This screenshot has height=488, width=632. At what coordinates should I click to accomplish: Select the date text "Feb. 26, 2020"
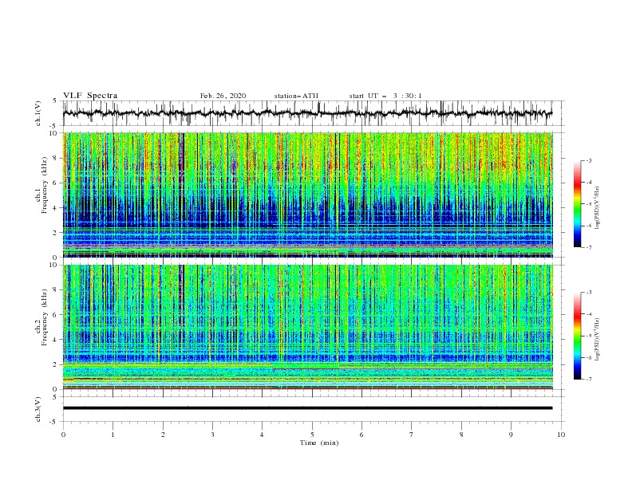(223, 96)
